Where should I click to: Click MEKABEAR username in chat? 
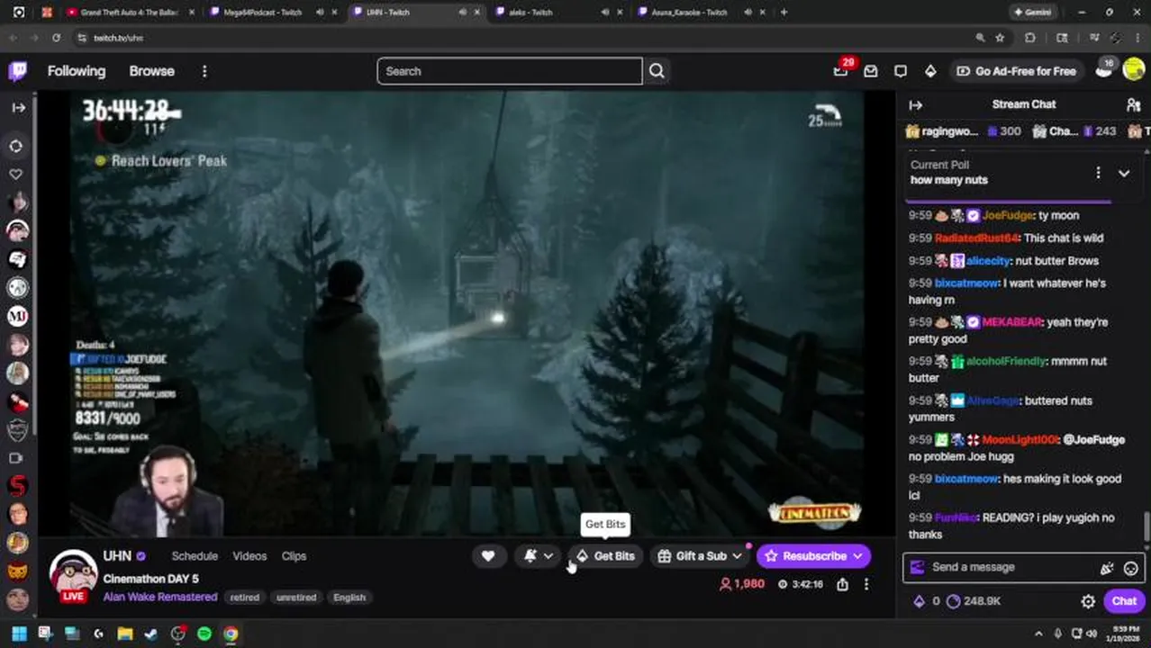(1012, 322)
